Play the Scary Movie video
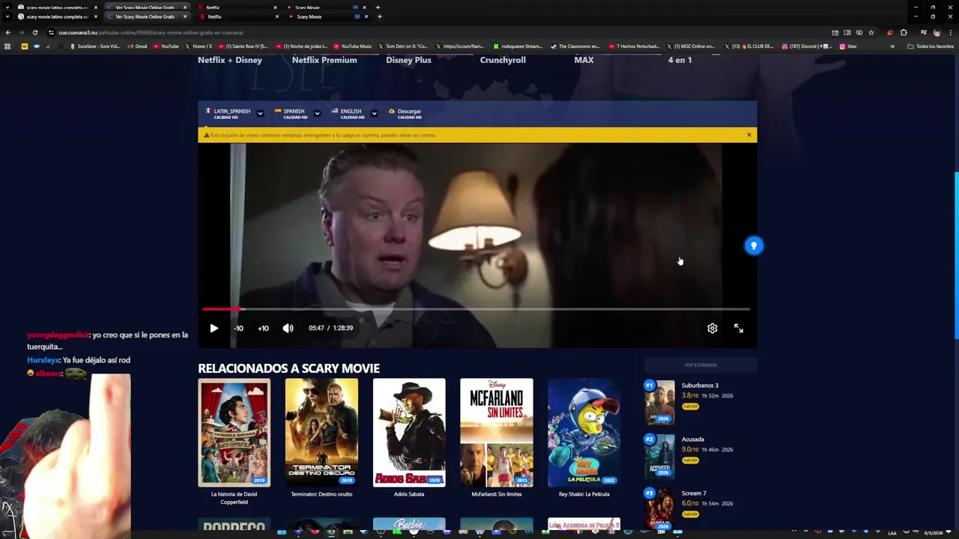This screenshot has width=959, height=539. [x=214, y=328]
